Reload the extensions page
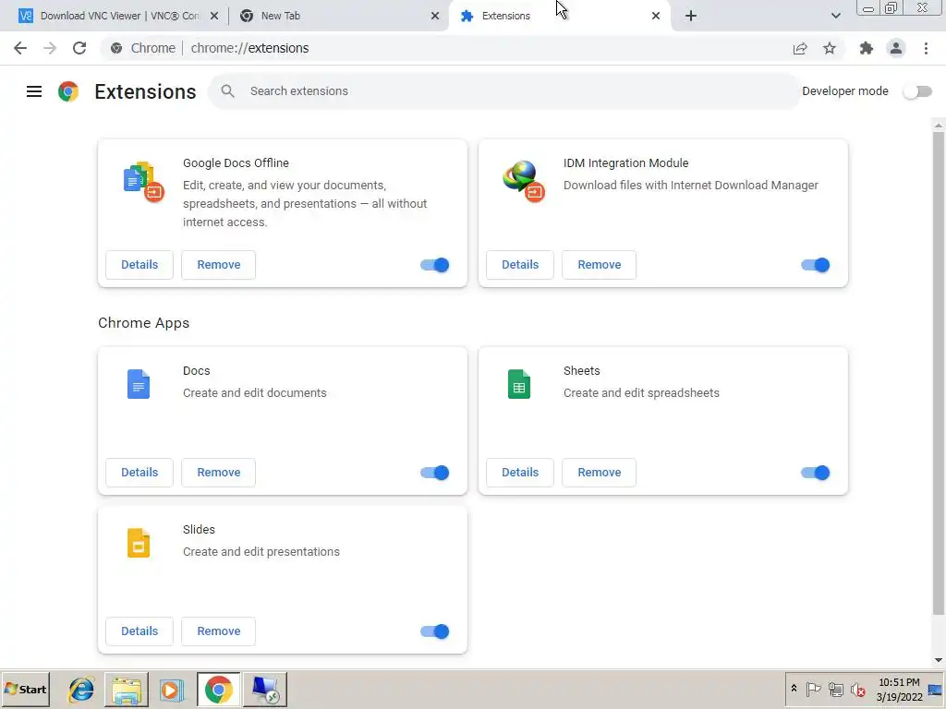The image size is (946, 709). 79,48
